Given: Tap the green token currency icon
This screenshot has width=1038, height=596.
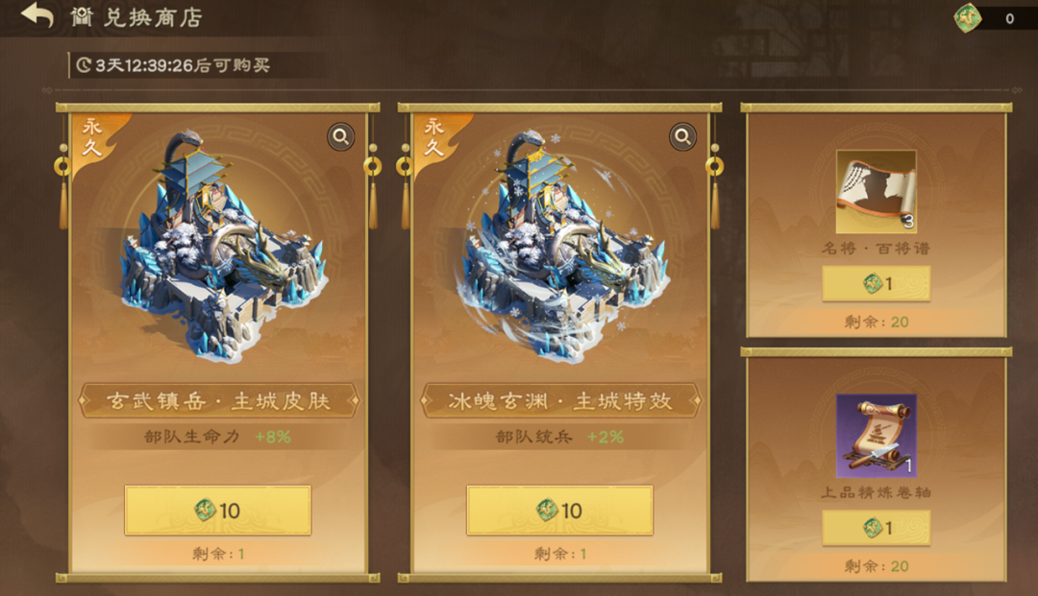Looking at the screenshot, I should 967,18.
